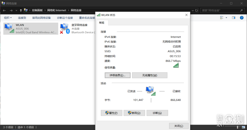
Task: Click the WLAN 状态 title icon
Action: click(x=98, y=15)
